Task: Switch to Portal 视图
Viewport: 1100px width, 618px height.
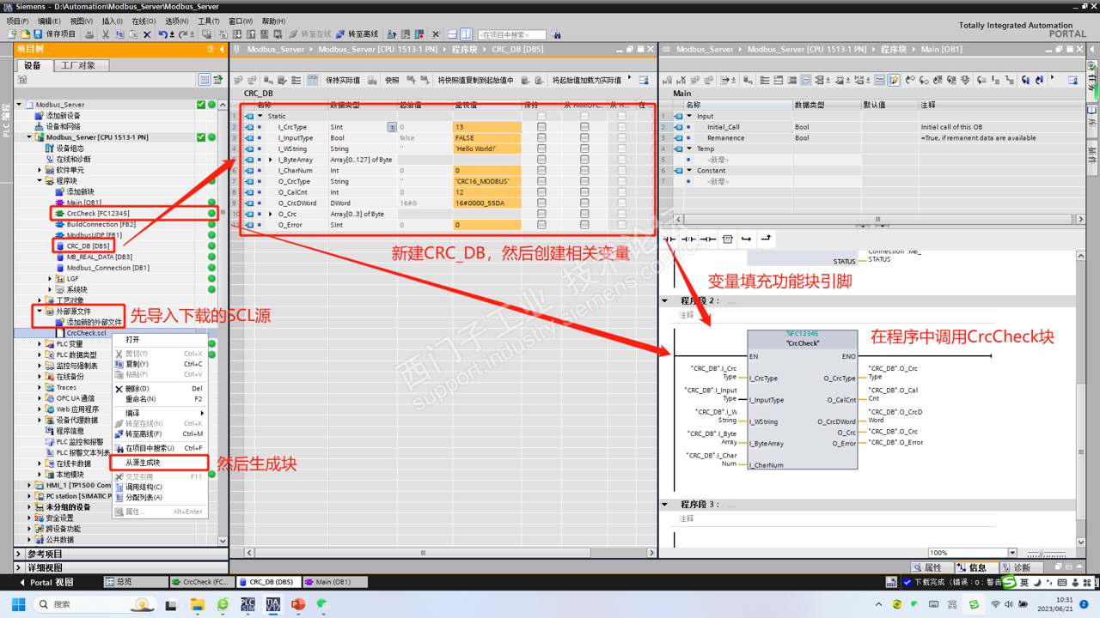Action: [x=46, y=582]
